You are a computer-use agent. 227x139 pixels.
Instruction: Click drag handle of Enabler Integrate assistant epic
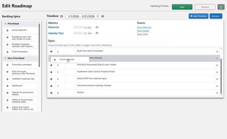point(7,45)
